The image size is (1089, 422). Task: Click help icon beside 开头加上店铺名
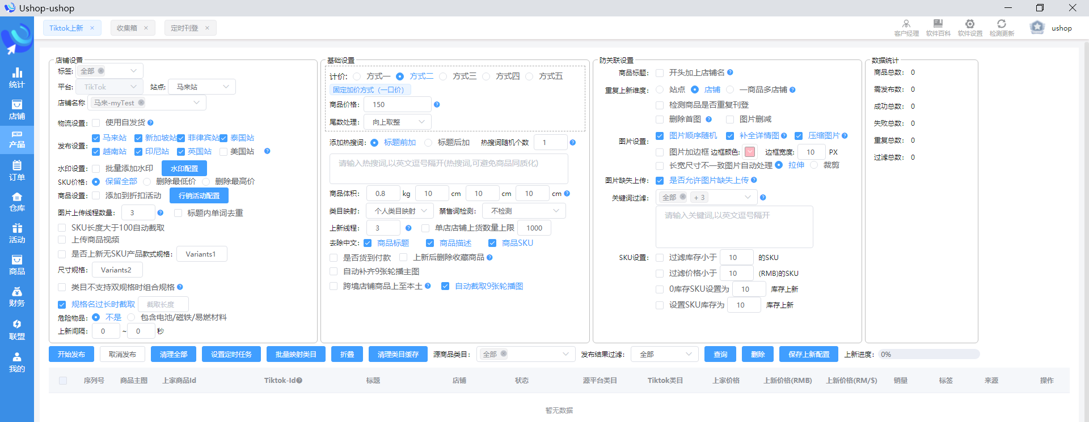click(x=730, y=73)
